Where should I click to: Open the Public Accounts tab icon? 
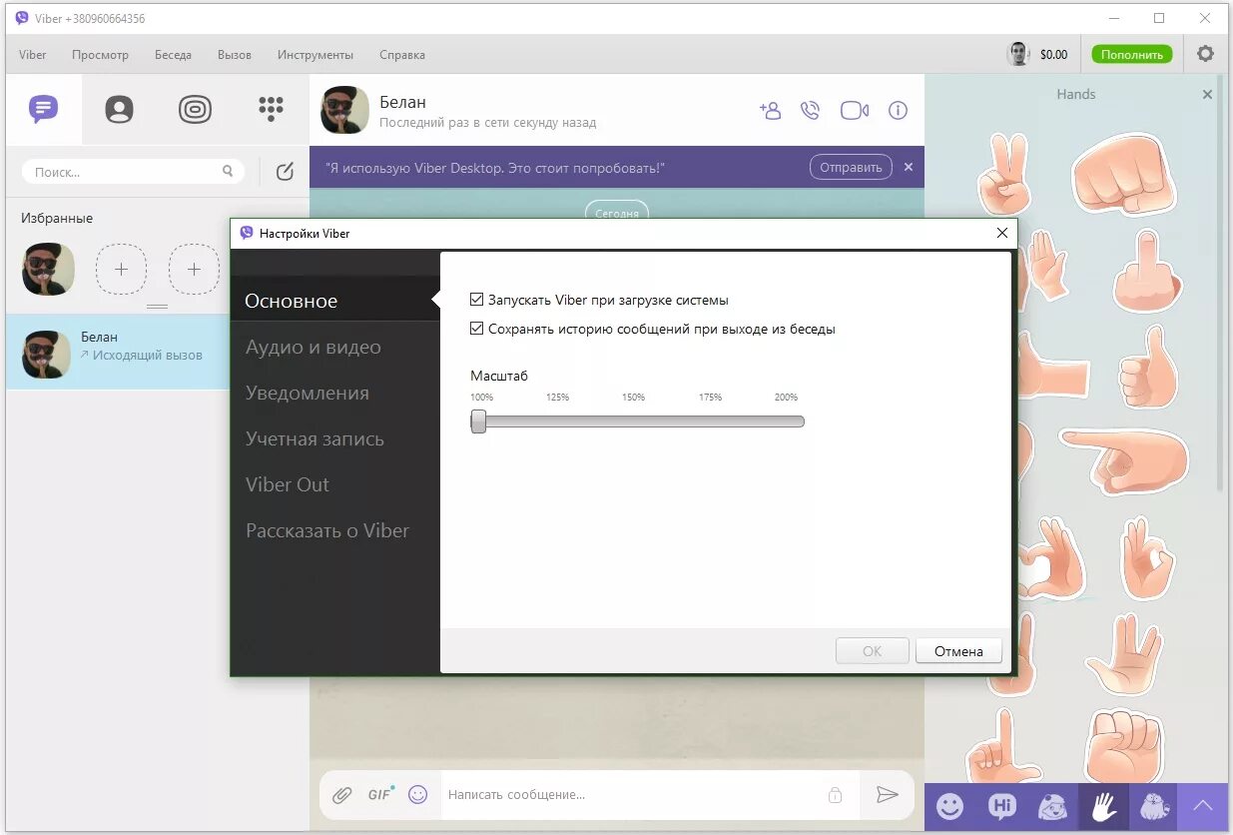coord(195,109)
